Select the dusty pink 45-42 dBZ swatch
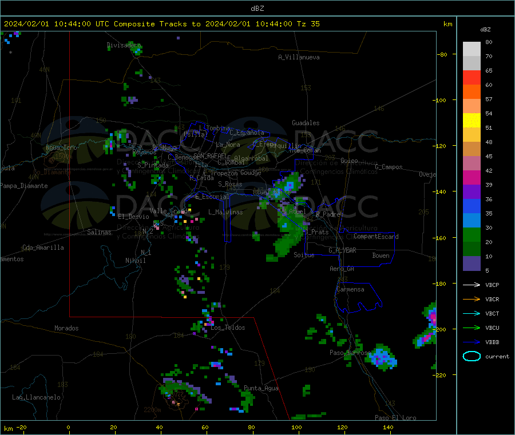Viewport: 515px width, 435px height. (472, 163)
